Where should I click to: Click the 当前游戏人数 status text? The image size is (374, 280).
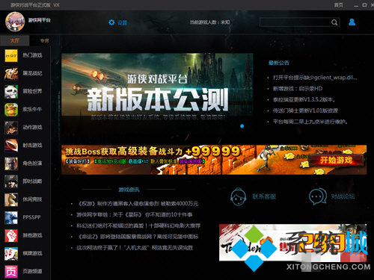coord(209,22)
